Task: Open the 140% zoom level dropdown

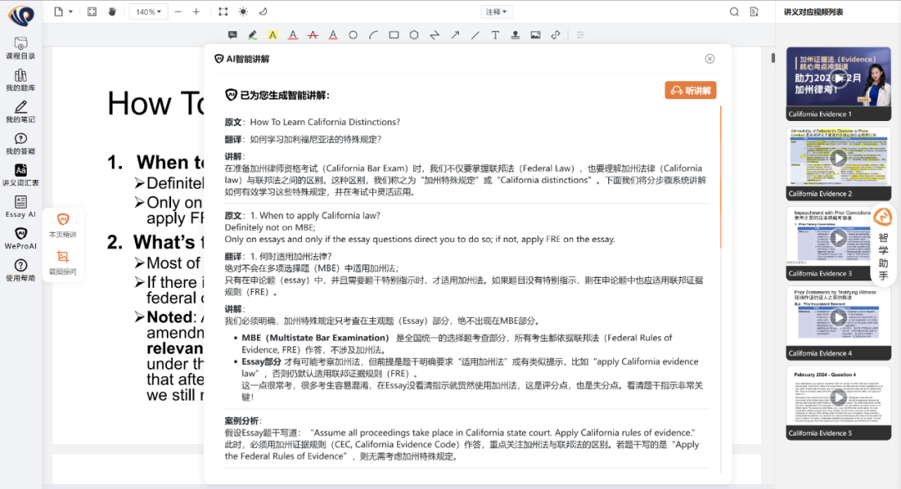Action: pyautogui.click(x=148, y=12)
